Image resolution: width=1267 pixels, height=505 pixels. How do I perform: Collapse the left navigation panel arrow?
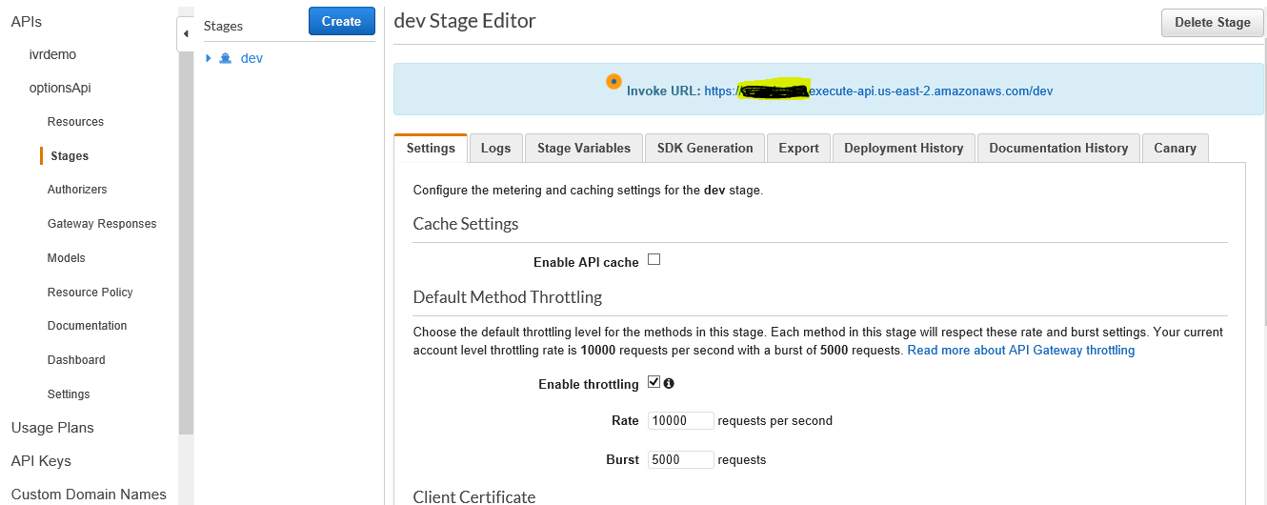tap(186, 34)
